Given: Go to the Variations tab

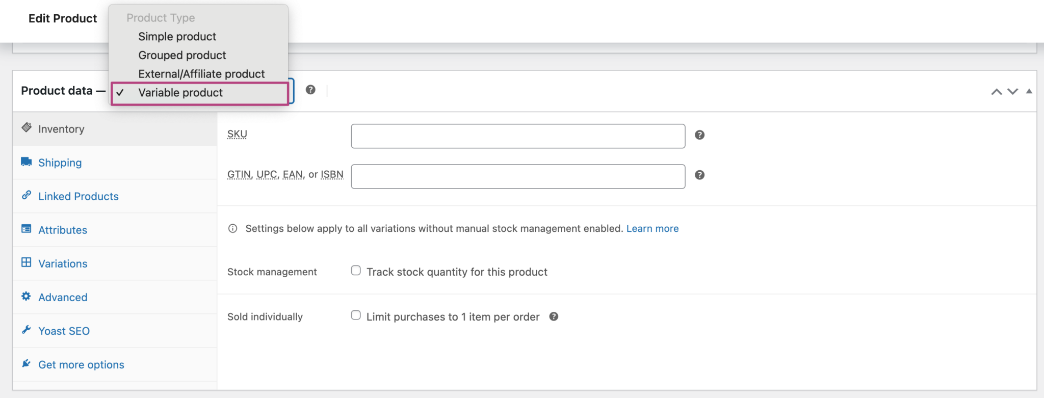Looking at the screenshot, I should click(x=115, y=263).
